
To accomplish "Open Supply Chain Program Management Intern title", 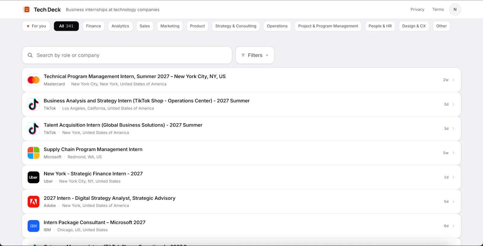I will [93, 149].
